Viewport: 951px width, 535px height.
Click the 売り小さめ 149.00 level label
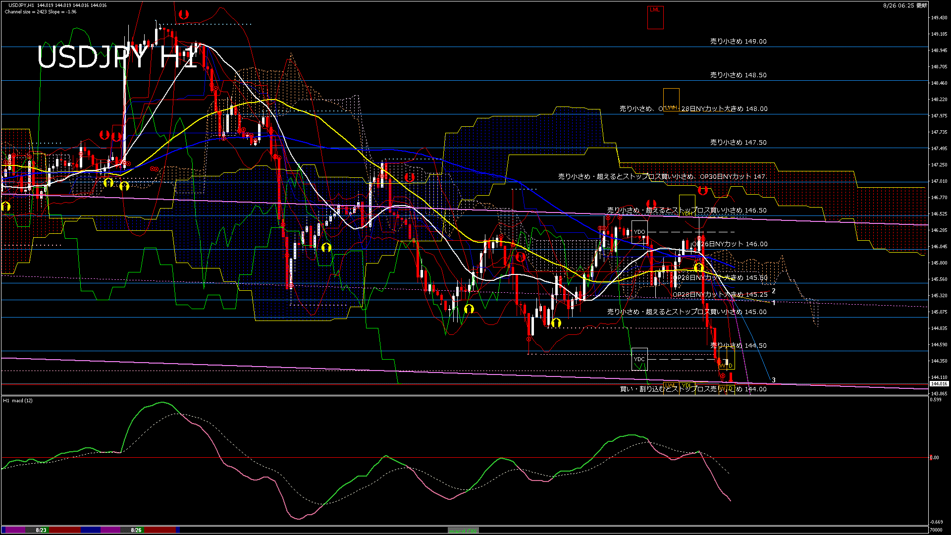[739, 42]
